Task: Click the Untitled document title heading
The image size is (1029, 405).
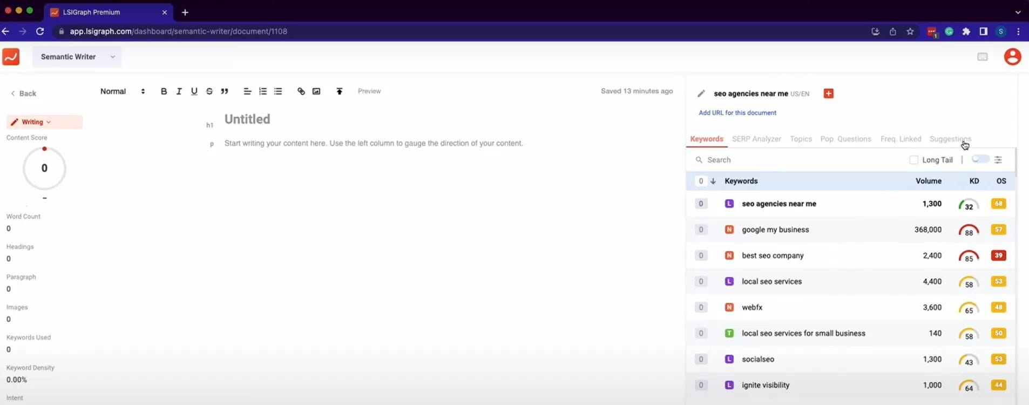Action: (247, 119)
